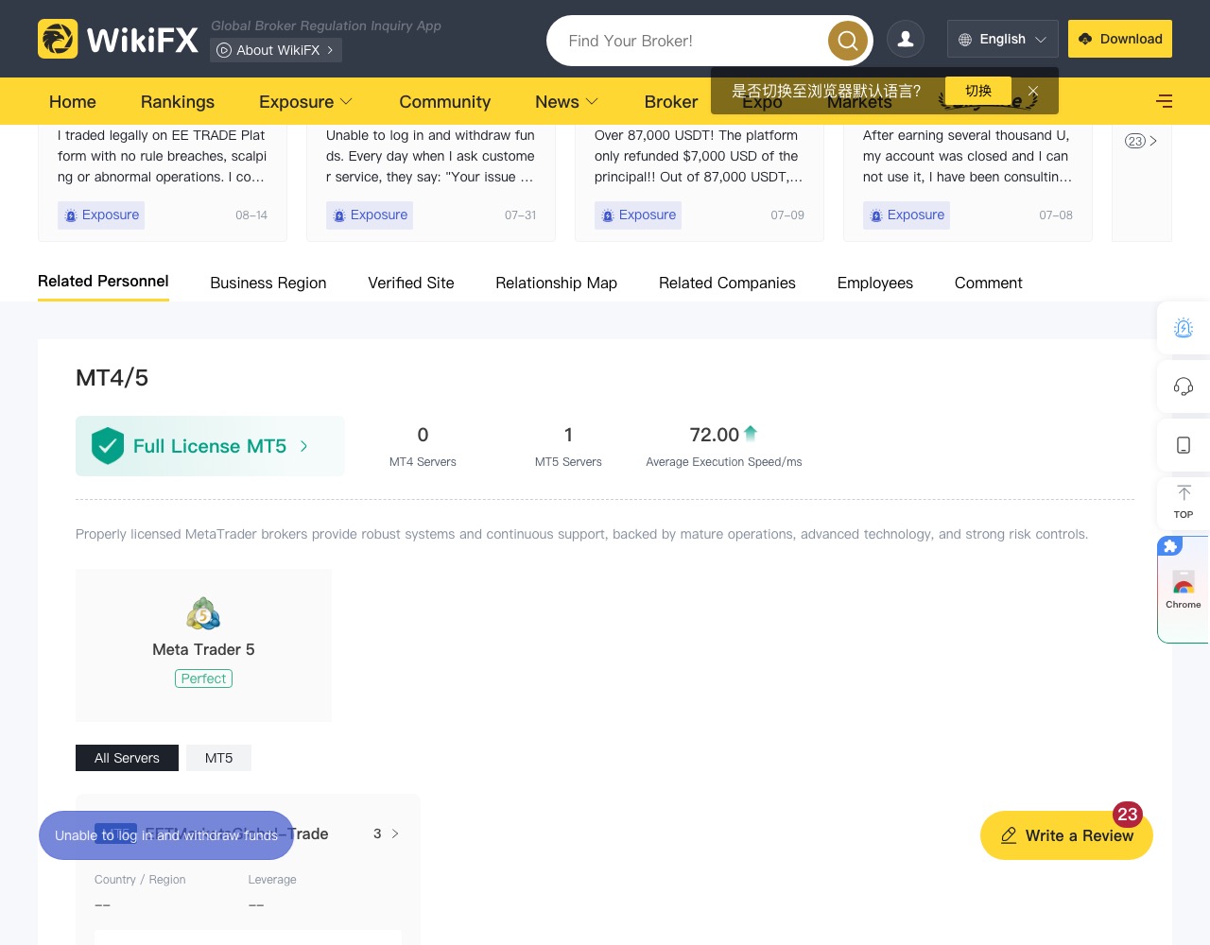Close the language switch prompt
Screen dimensions: 1210x945
click(x=1033, y=91)
